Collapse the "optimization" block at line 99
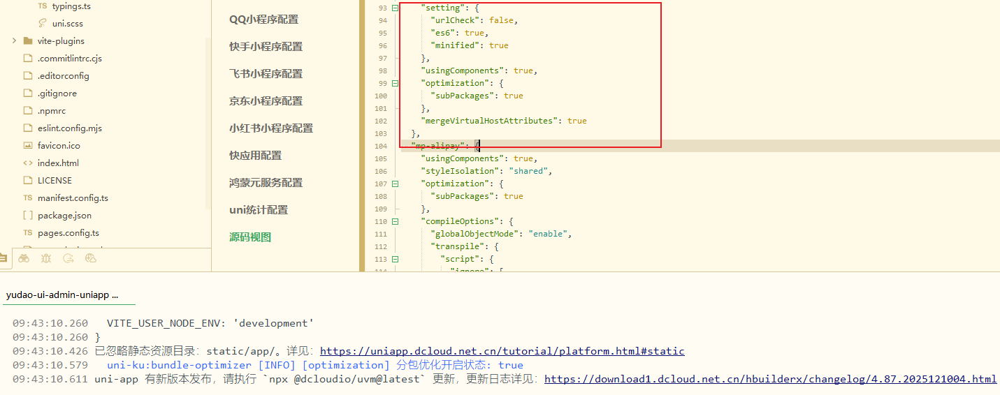Screen dimensions: 1000x395 pos(396,83)
